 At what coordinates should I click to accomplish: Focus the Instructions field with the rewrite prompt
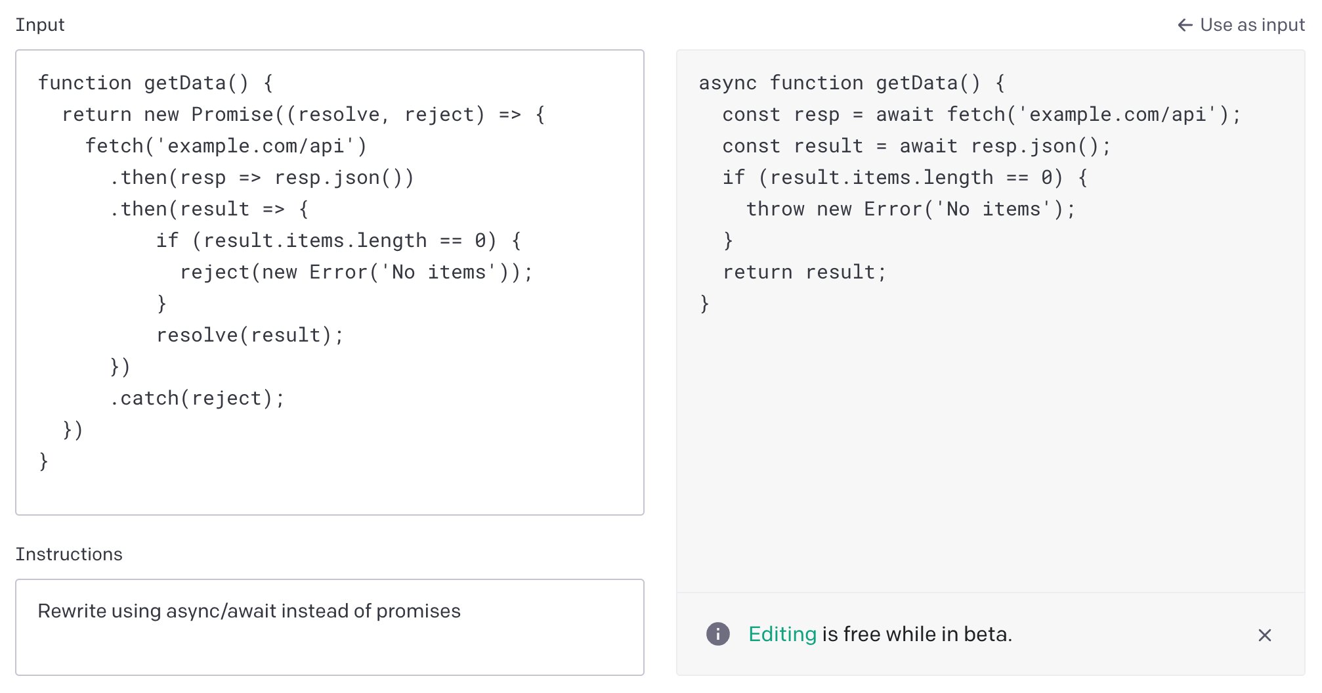330,627
